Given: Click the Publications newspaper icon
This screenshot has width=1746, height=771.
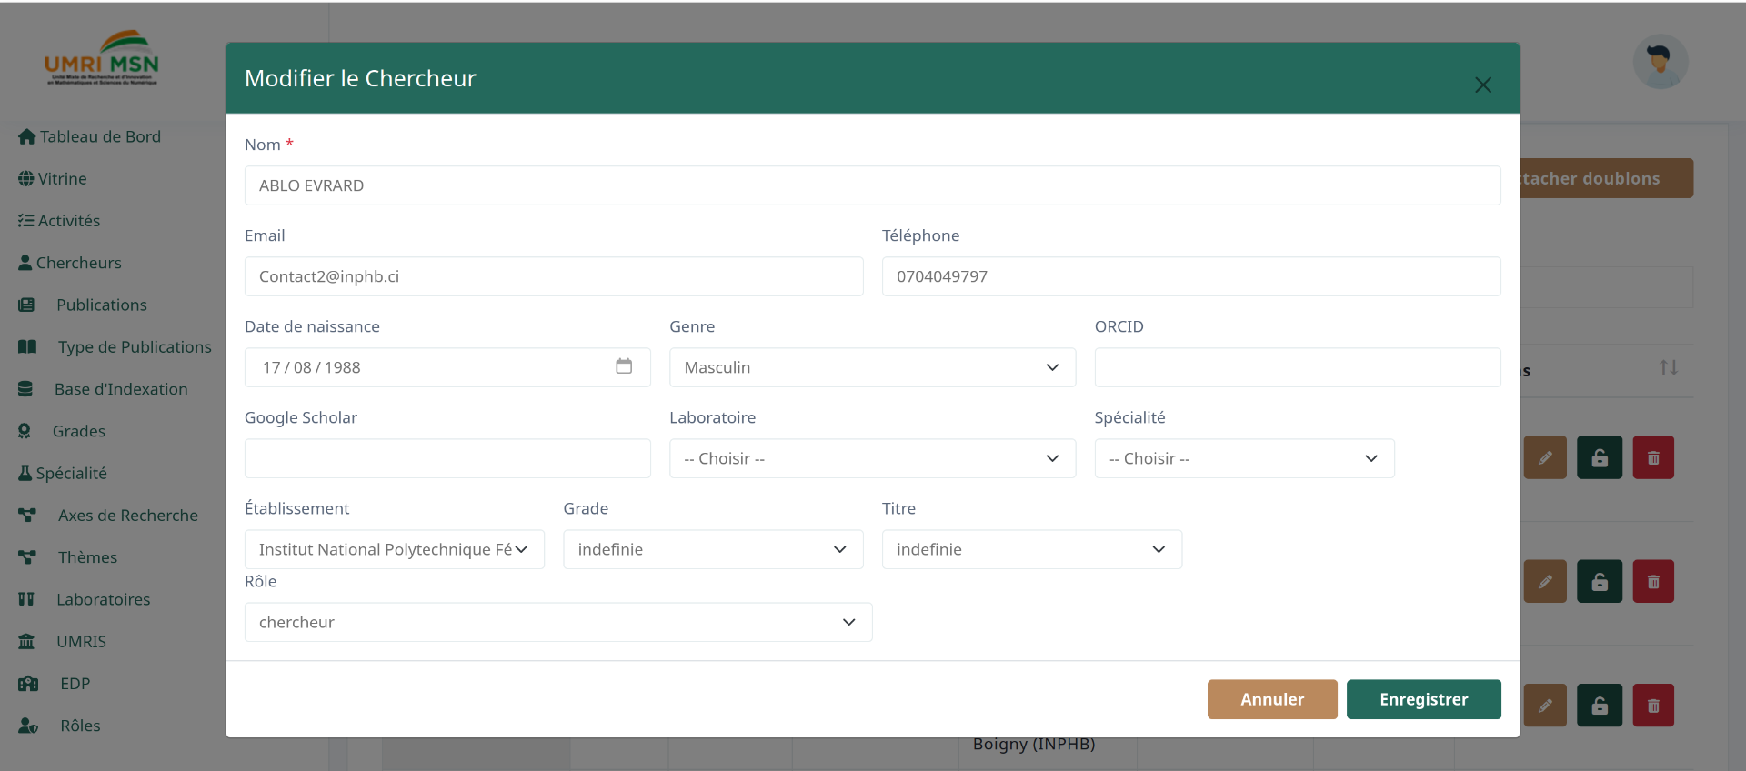Looking at the screenshot, I should tap(26, 305).
